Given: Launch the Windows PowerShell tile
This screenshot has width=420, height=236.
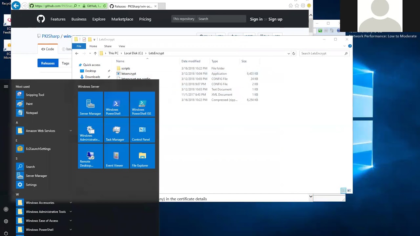Looking at the screenshot, I should 116,104.
